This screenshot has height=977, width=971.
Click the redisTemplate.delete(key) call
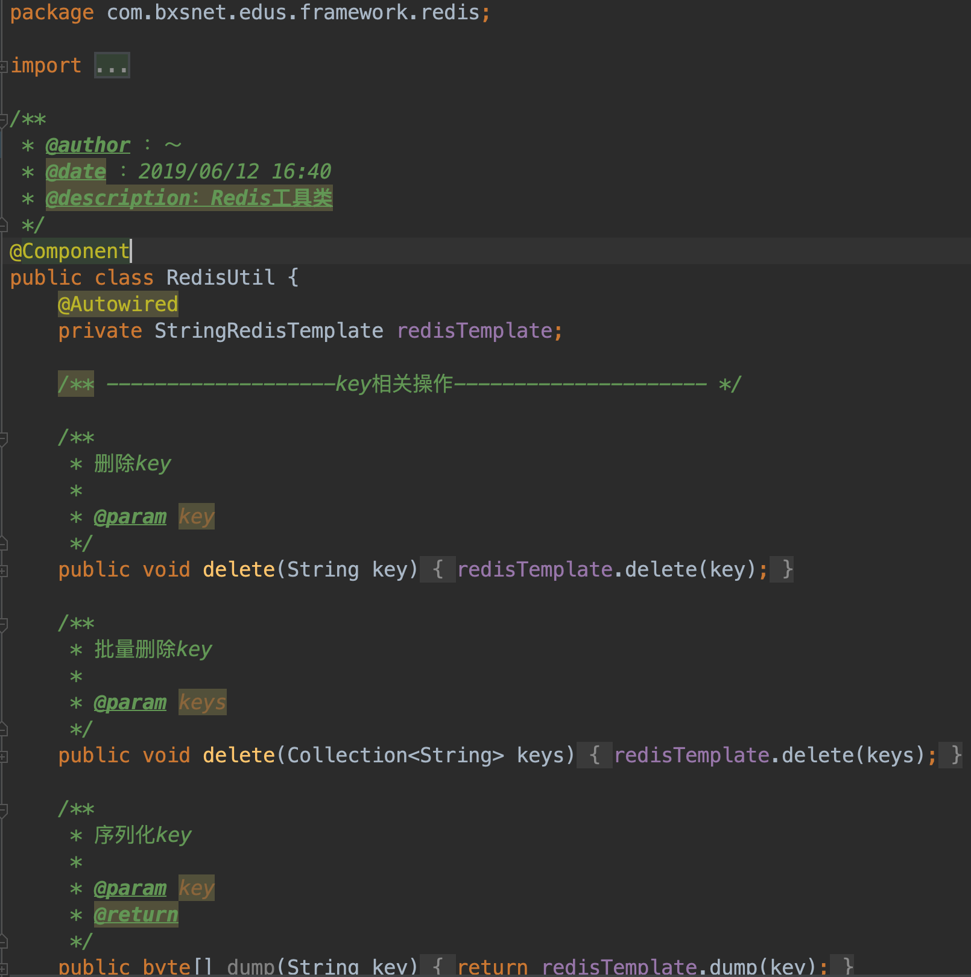coord(607,569)
